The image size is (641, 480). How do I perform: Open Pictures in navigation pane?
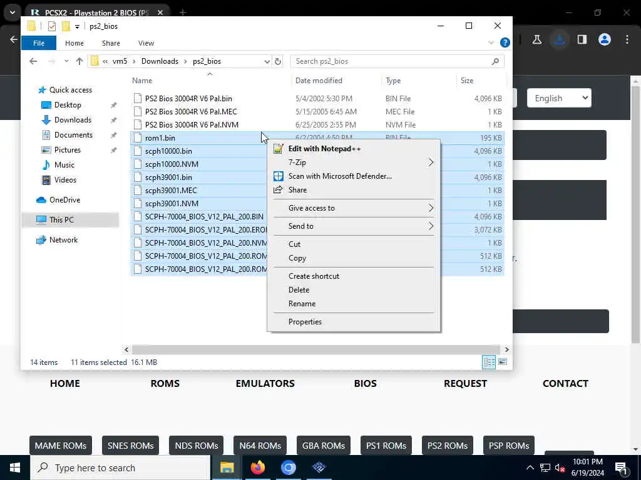point(68,150)
